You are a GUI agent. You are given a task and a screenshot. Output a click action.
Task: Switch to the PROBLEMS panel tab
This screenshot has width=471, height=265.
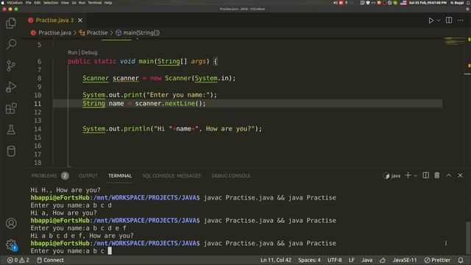click(44, 175)
